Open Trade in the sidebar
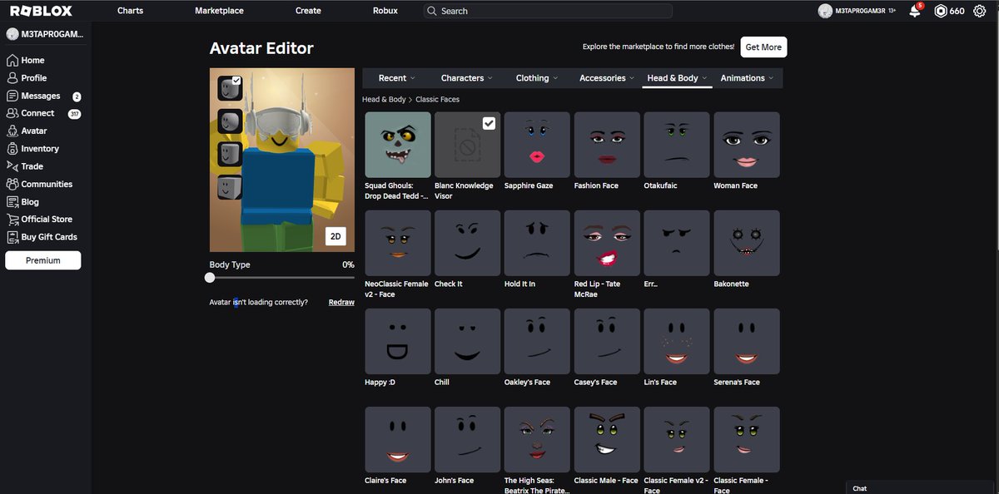Screen dimensions: 999x494 pyautogui.click(x=25, y=166)
